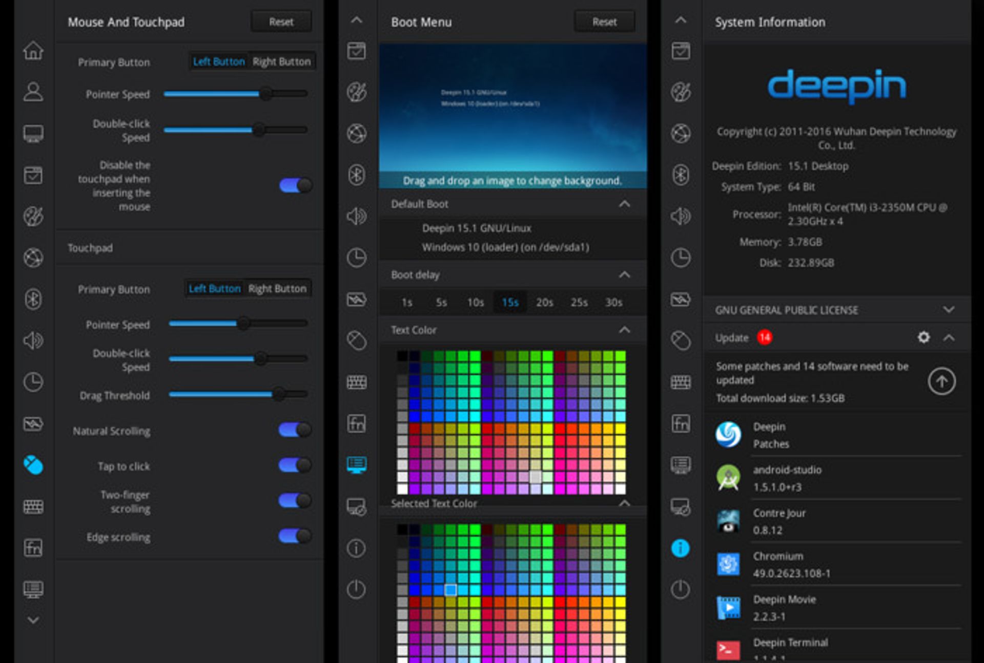Click the sound speaker icon in right sidebar
984x663 pixels.
pos(681,217)
